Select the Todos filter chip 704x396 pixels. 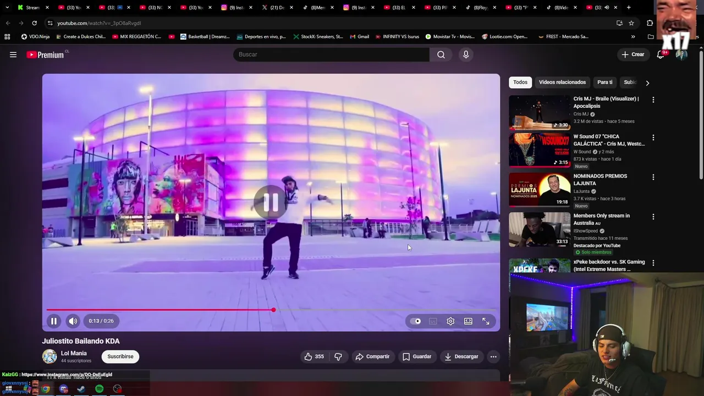(x=520, y=82)
